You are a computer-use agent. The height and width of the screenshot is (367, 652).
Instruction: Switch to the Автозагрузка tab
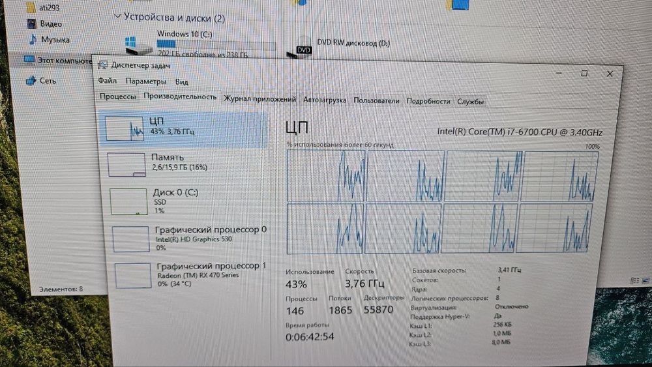point(324,100)
